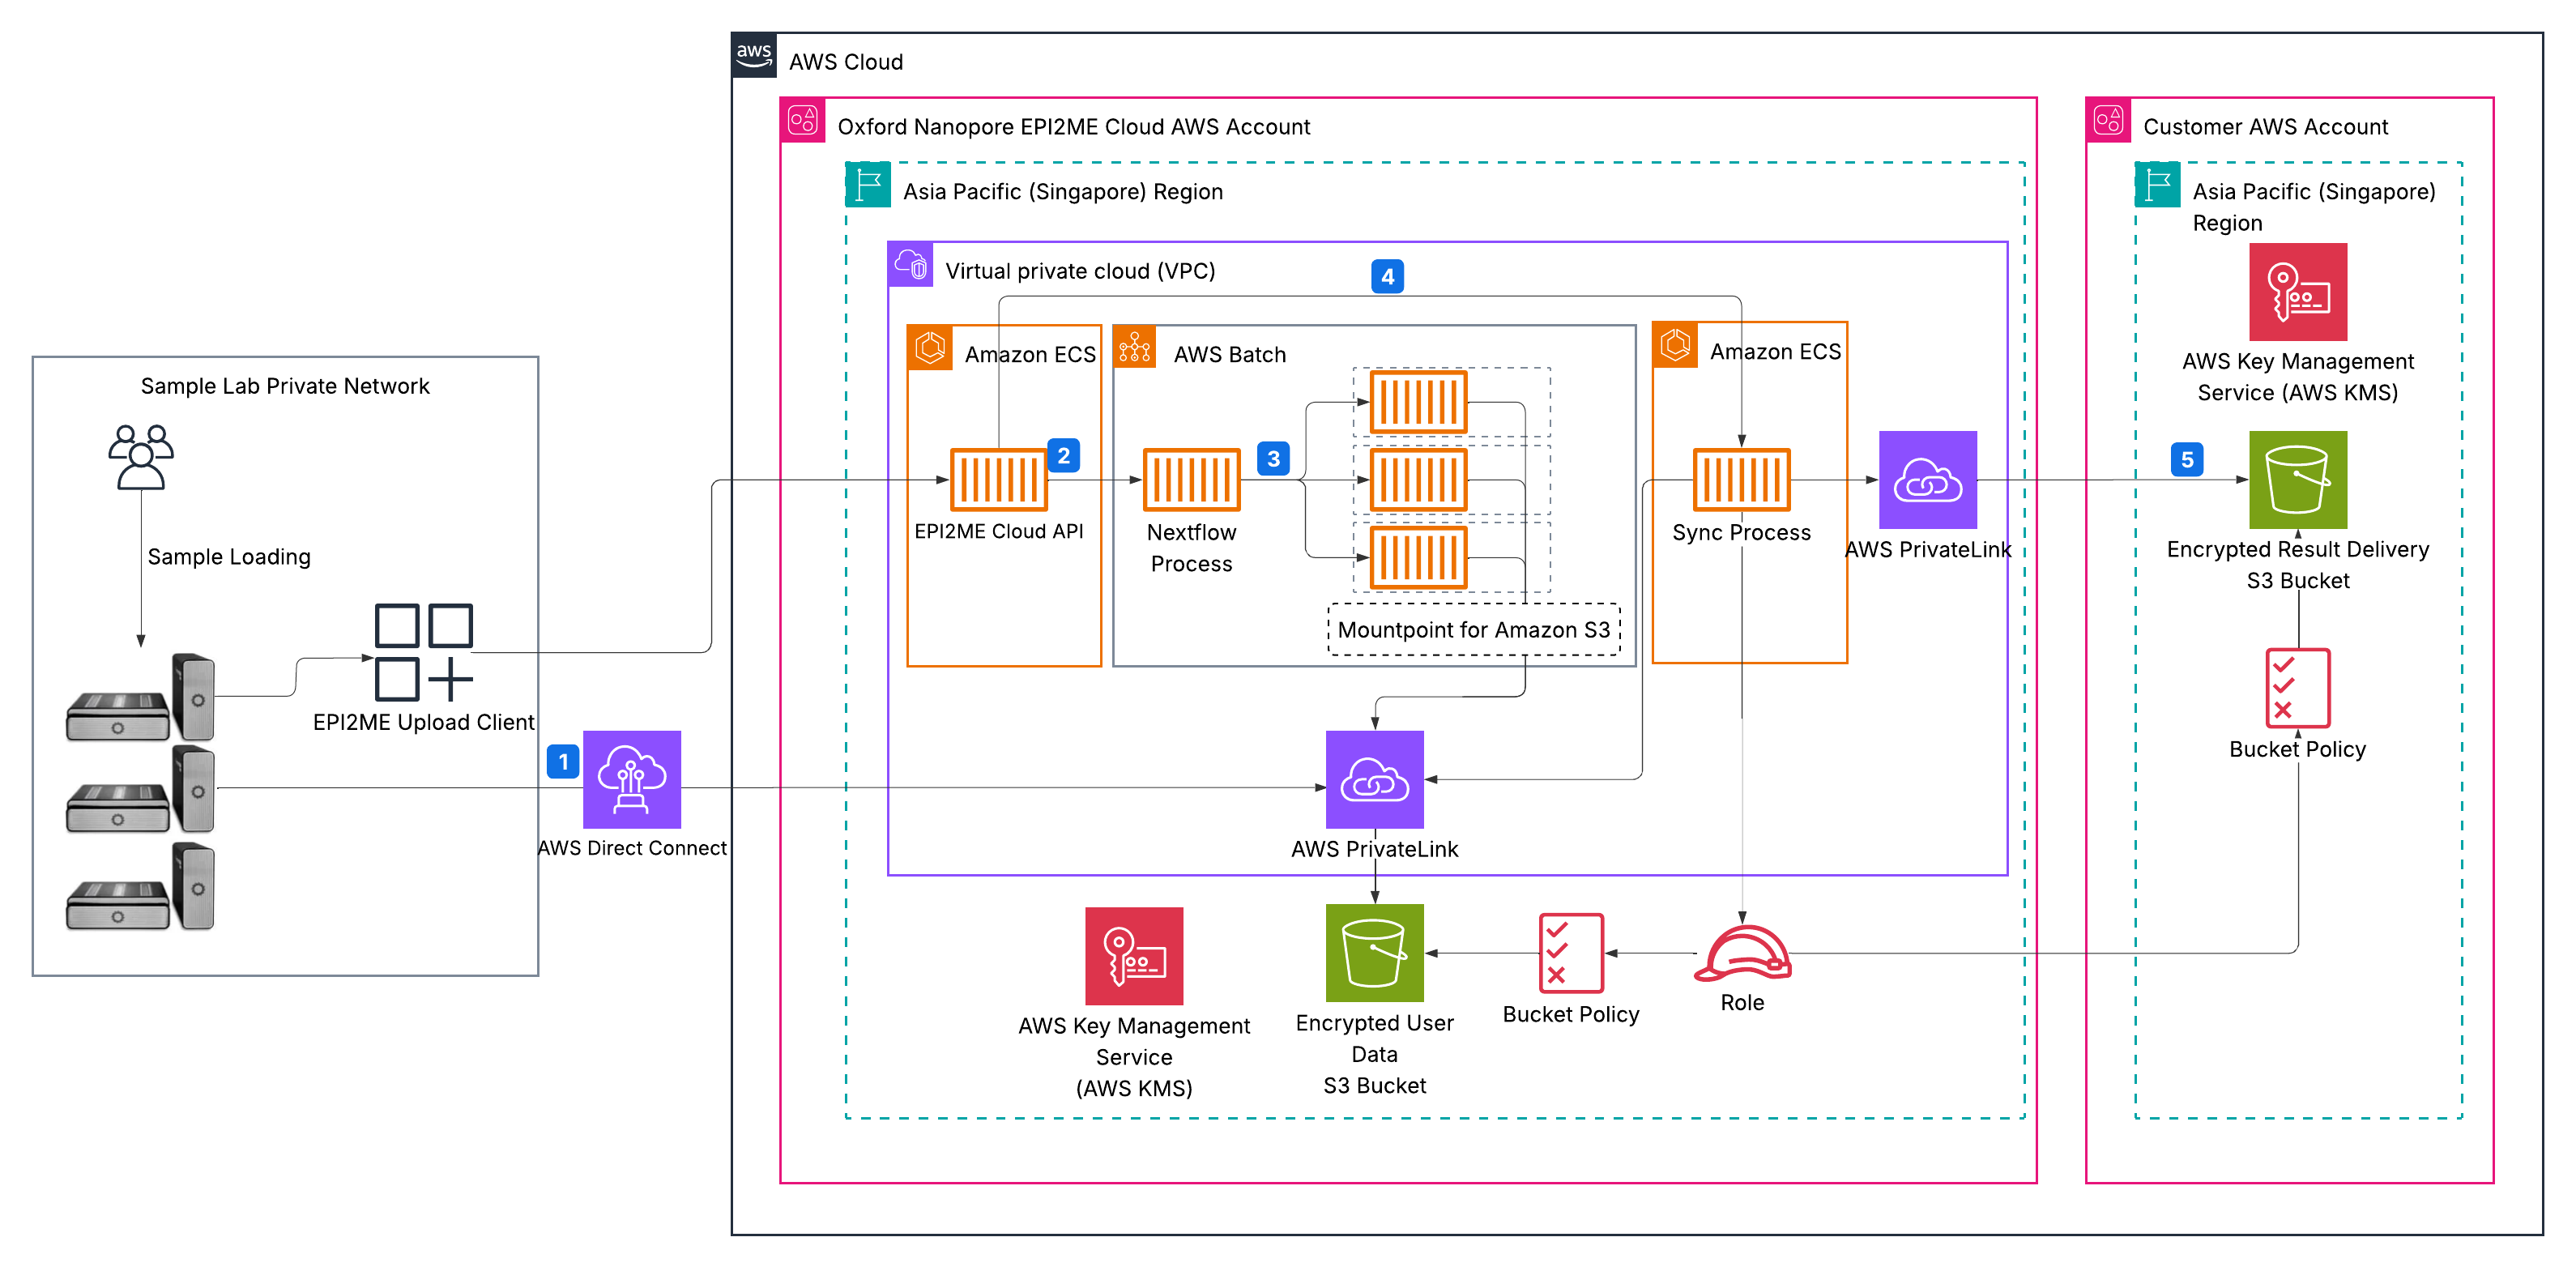This screenshot has height=1267, width=2576.
Task: Click the Customer account AWS KMS icon
Action: coord(2298,292)
